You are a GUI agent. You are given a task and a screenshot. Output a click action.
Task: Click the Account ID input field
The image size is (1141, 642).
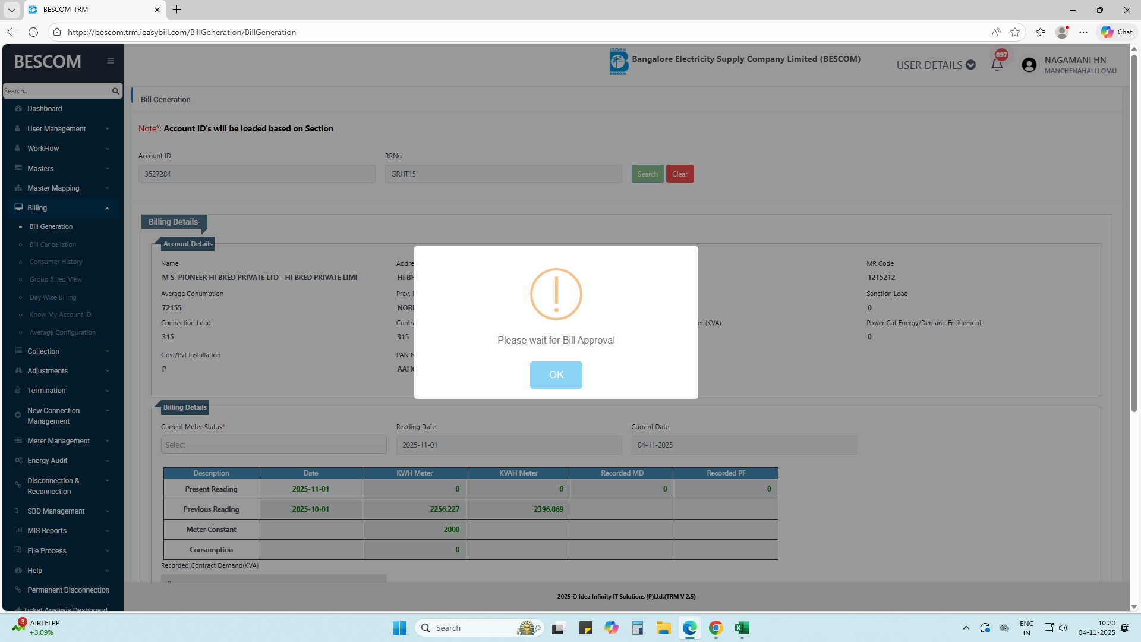pyautogui.click(x=257, y=174)
